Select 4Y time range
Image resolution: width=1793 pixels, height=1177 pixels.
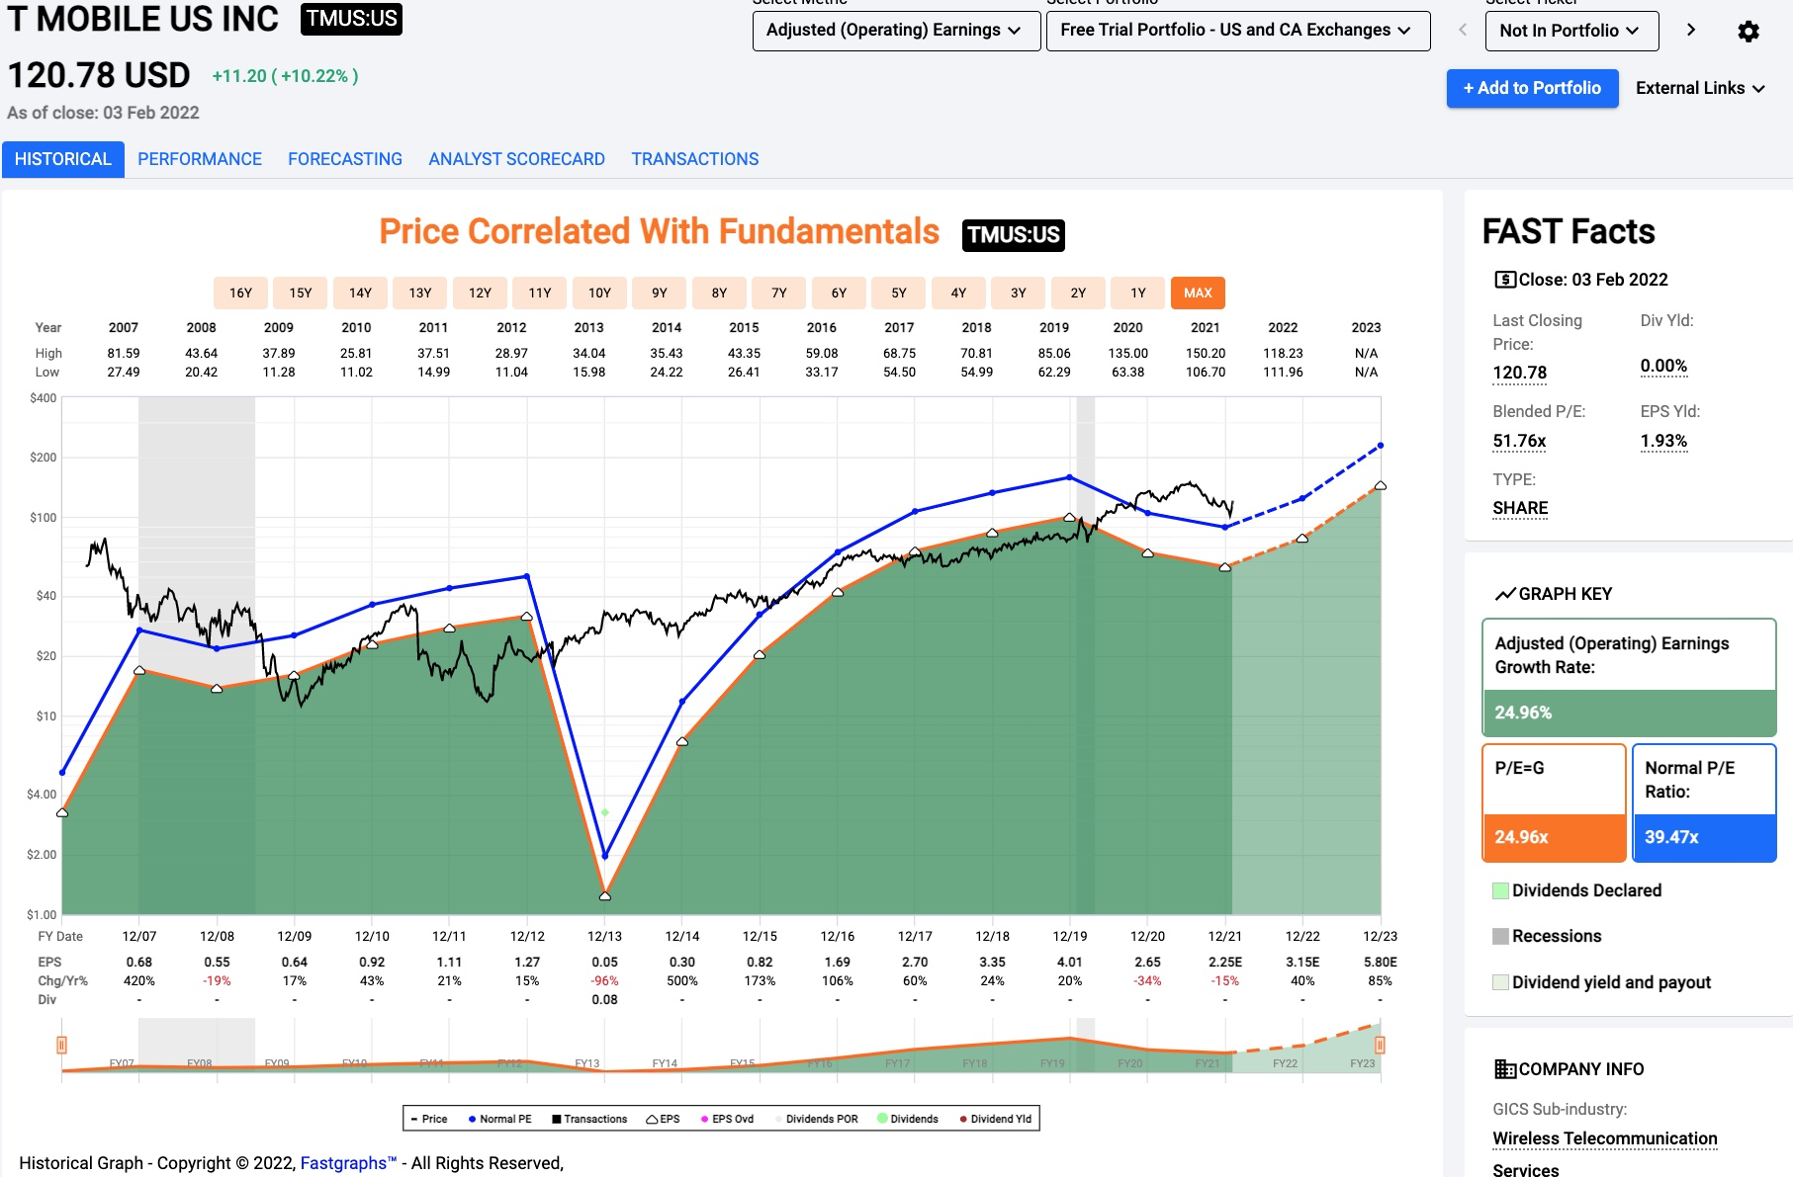pyautogui.click(x=958, y=293)
